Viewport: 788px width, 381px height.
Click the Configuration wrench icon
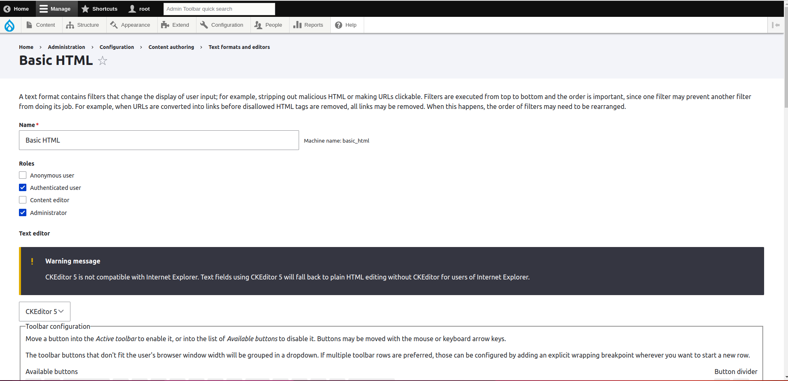pyautogui.click(x=203, y=25)
